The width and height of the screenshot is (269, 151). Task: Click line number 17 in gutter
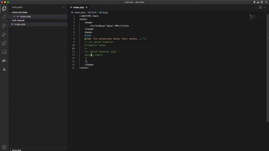(x=74, y=68)
